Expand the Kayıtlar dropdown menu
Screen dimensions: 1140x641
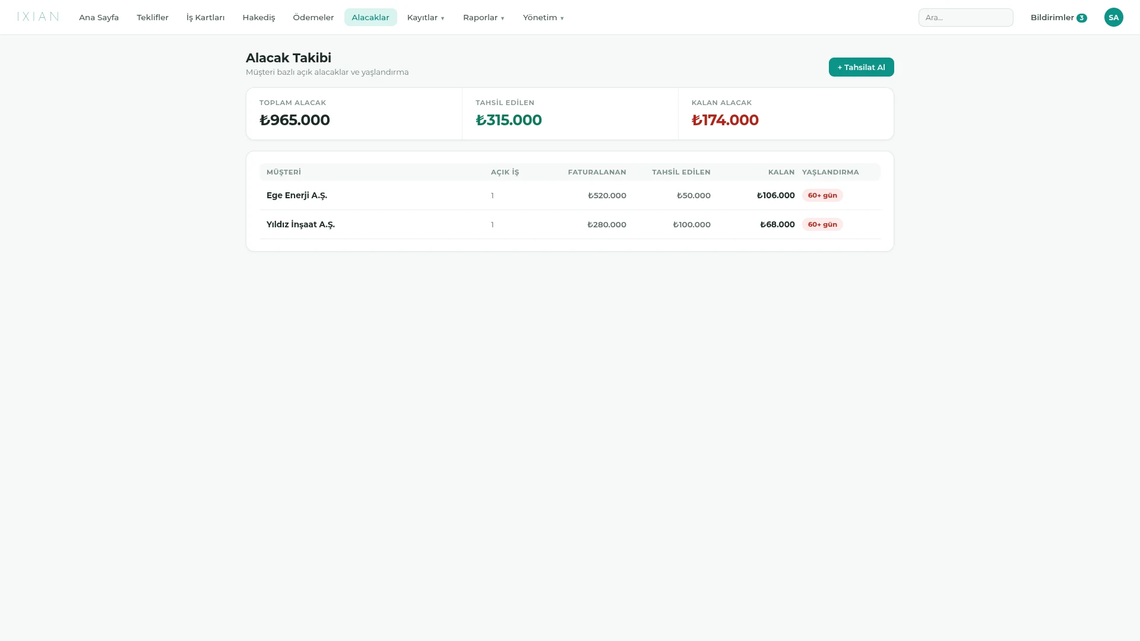click(x=426, y=17)
